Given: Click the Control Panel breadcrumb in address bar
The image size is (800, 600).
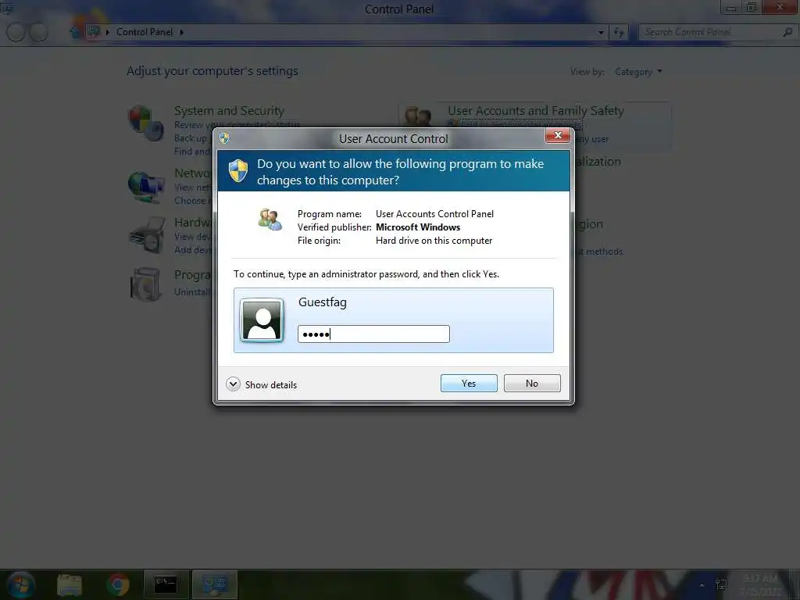Looking at the screenshot, I should [x=145, y=32].
